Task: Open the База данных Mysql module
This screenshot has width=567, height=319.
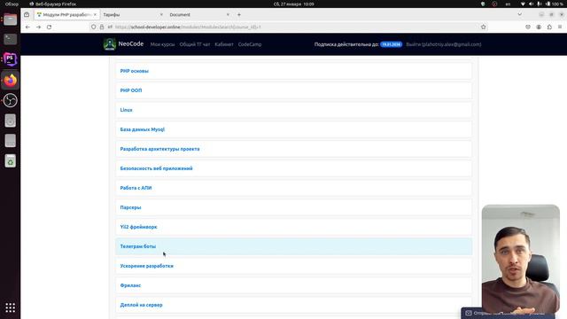Action: (293, 129)
